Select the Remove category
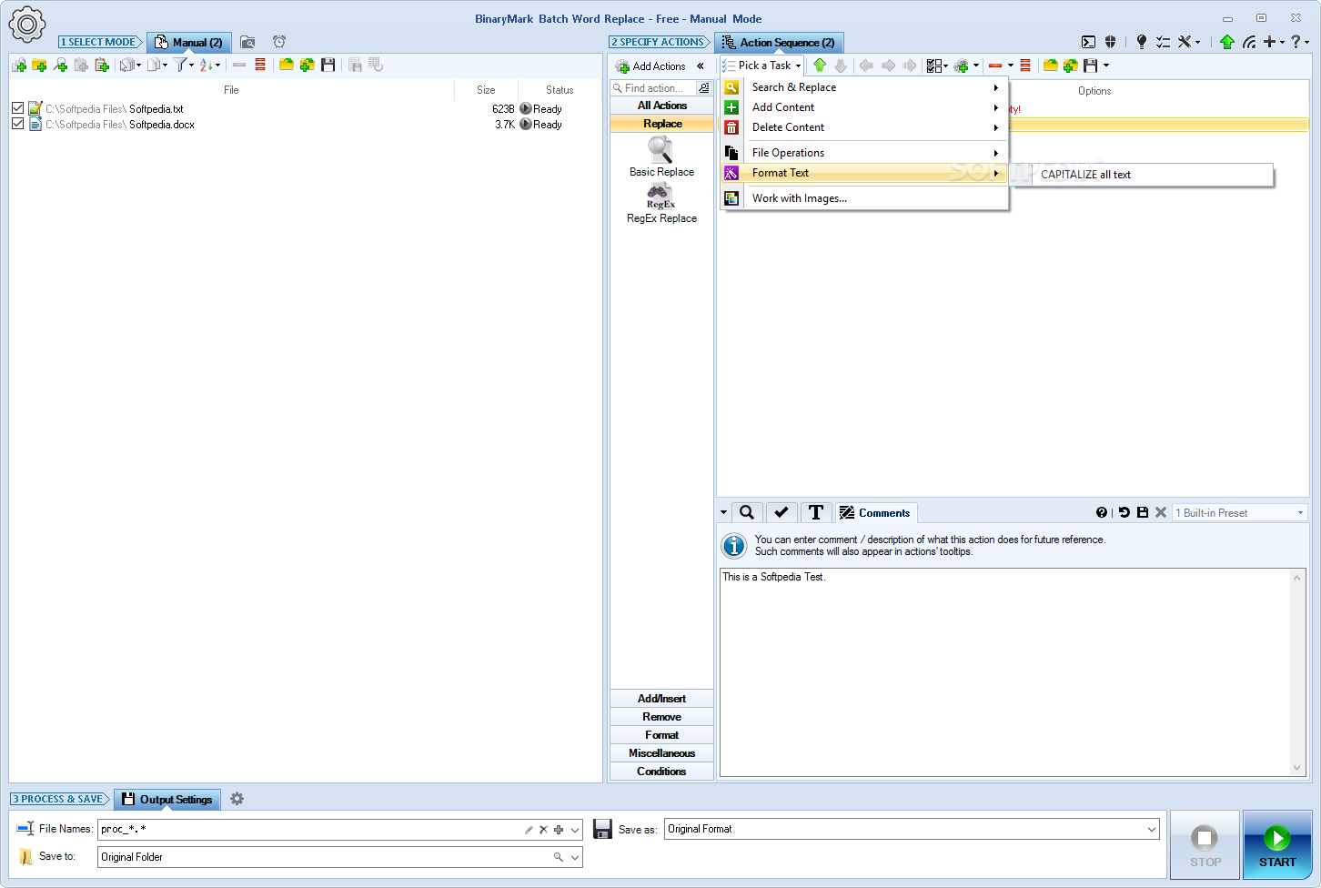The height and width of the screenshot is (888, 1321). [x=662, y=717]
